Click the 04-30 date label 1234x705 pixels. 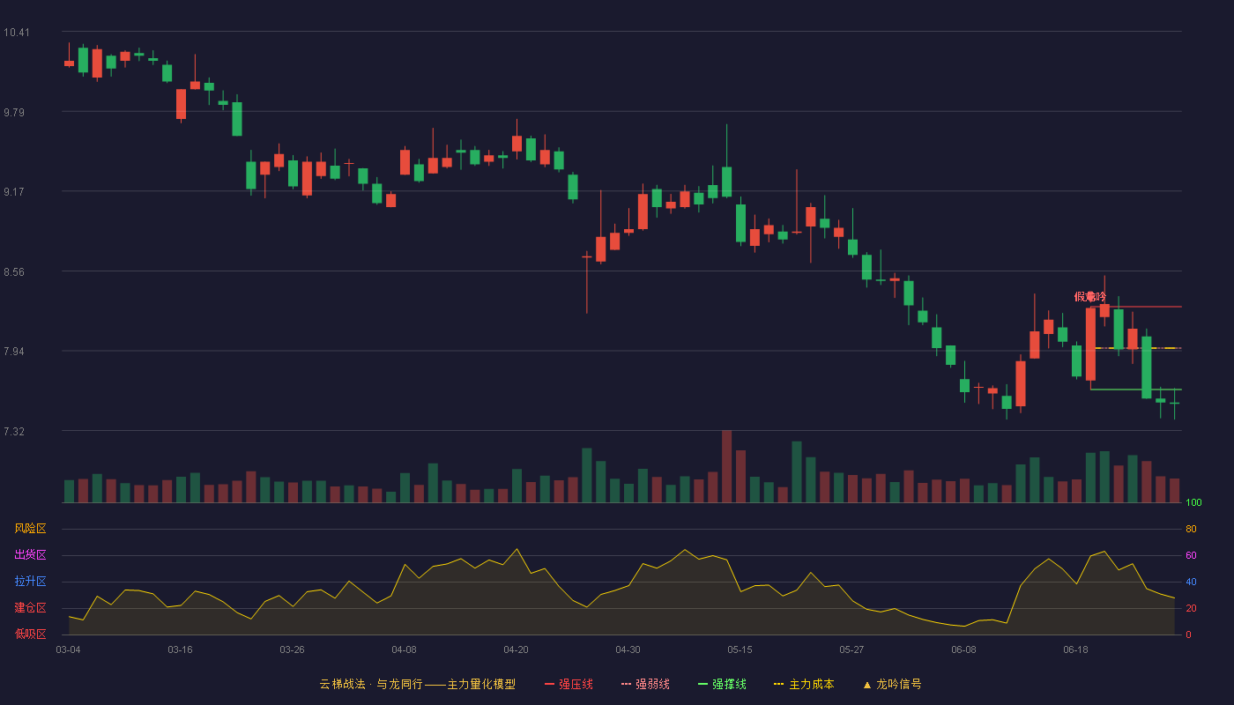(x=628, y=649)
